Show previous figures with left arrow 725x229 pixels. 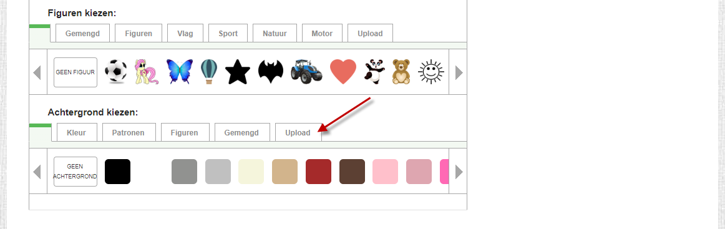click(x=37, y=72)
